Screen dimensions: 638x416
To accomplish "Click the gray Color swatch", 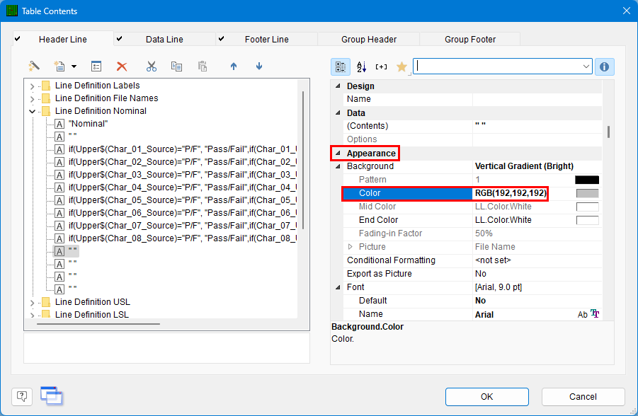I will (587, 193).
